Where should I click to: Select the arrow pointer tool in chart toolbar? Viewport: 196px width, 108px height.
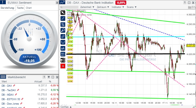(63, 13)
